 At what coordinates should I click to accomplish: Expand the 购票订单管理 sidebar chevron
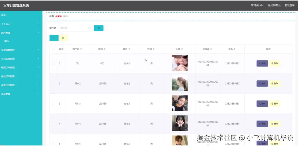[38, 67]
